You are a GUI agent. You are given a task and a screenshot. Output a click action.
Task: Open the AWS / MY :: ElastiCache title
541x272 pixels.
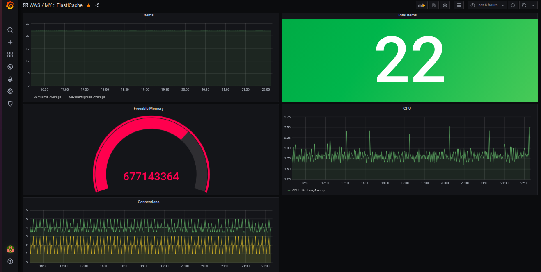[56, 5]
